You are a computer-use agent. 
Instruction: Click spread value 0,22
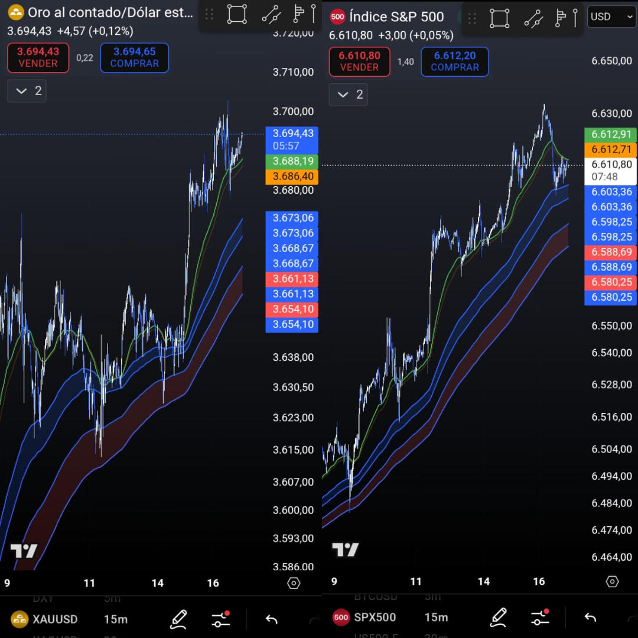pos(84,58)
